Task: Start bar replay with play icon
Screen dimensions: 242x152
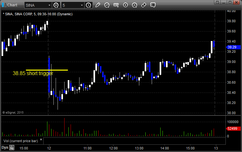Action: [x=125, y=5]
